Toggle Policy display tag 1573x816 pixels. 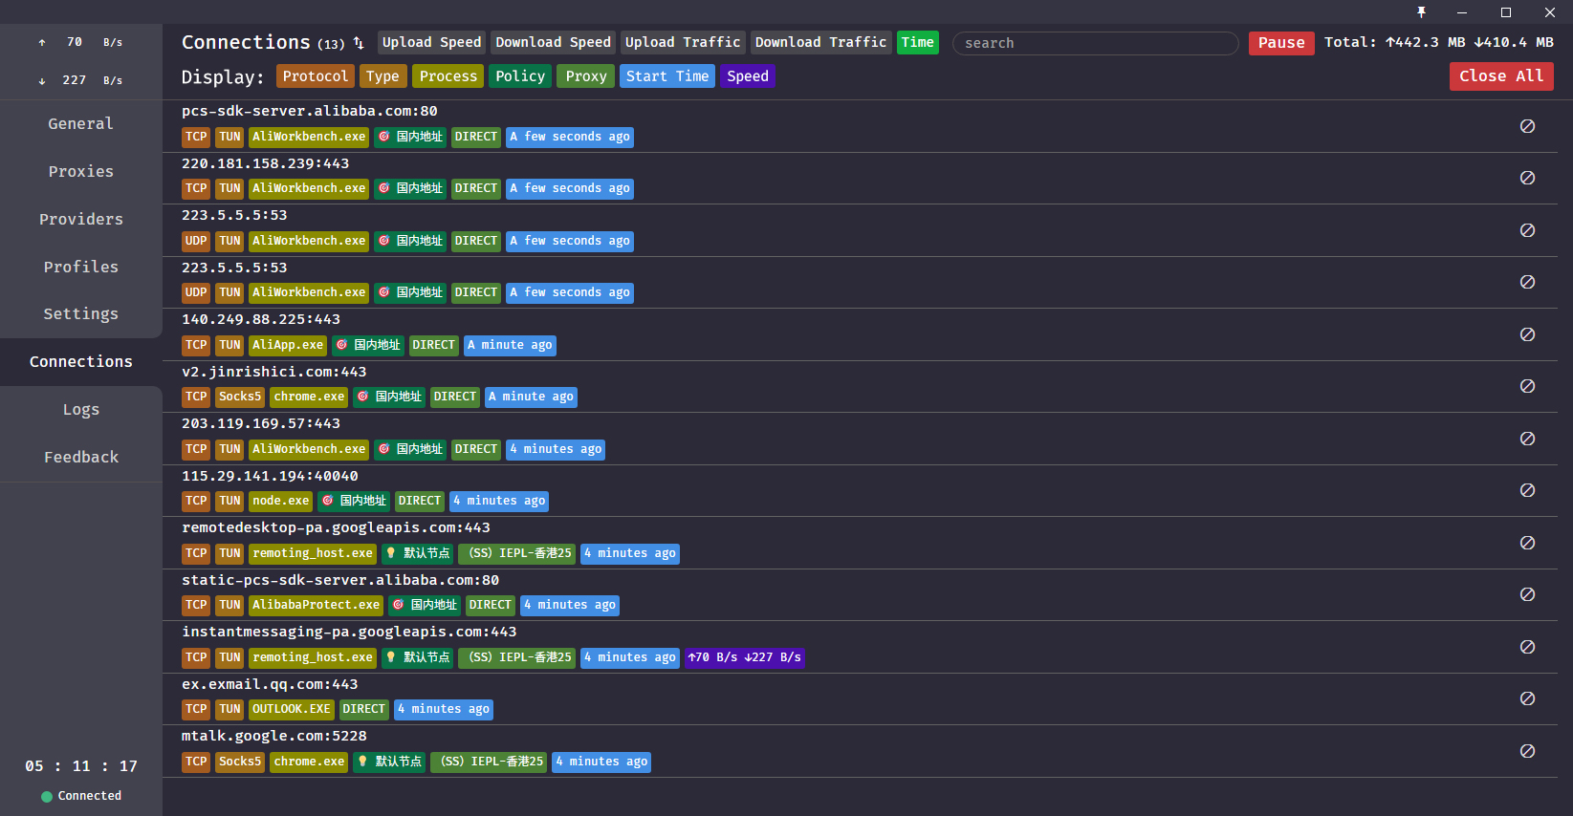pos(520,76)
